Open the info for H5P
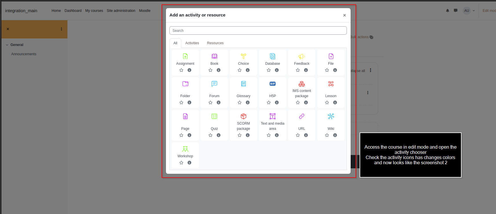Image resolution: width=496 pixels, height=214 pixels. [x=277, y=103]
